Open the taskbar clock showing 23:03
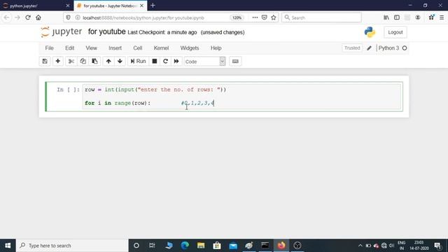 [x=419, y=246]
